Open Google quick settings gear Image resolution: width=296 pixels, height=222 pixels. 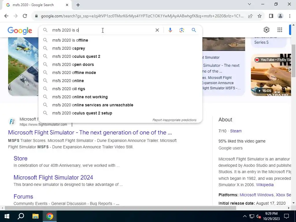click(266, 30)
